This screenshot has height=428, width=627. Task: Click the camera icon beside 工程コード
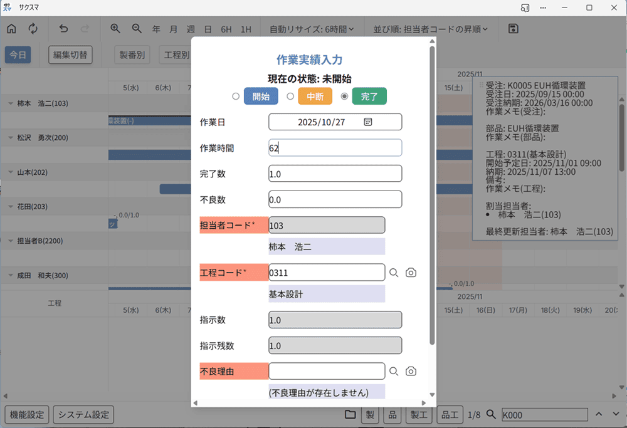point(411,272)
